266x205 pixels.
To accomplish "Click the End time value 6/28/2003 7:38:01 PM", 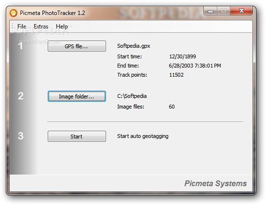I will (x=195, y=66).
